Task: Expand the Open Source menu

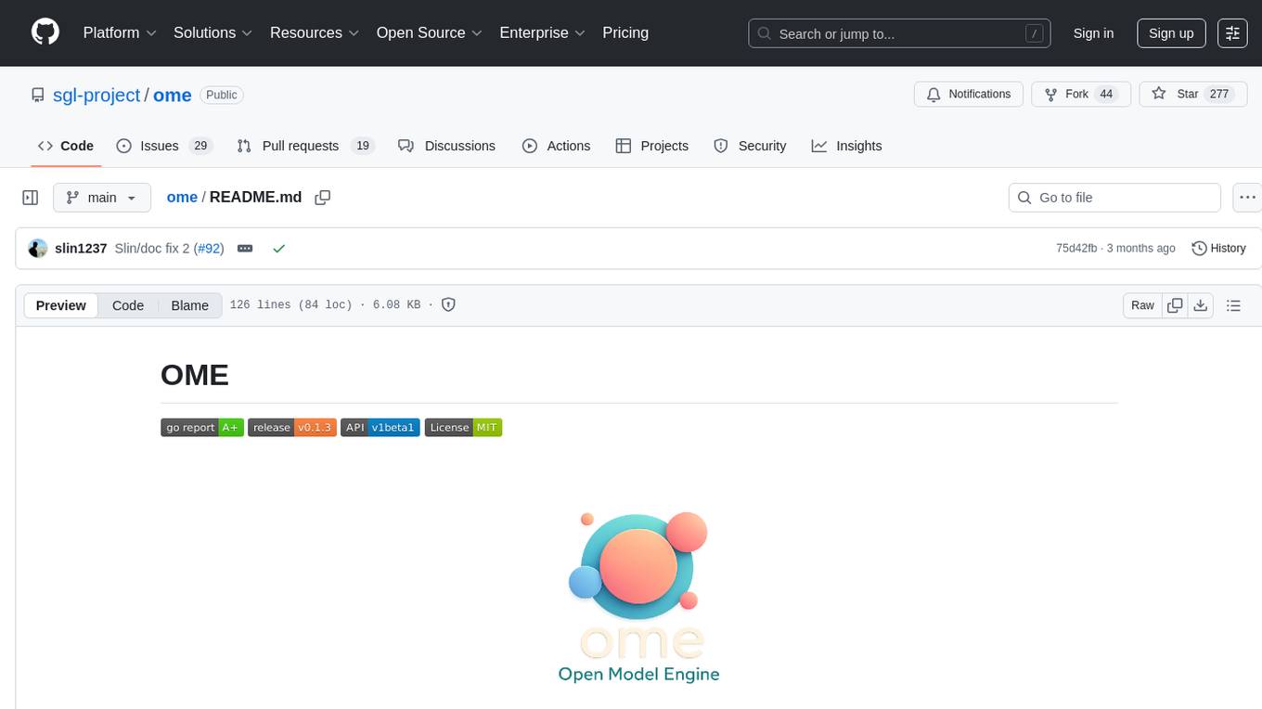Action: pos(430,32)
